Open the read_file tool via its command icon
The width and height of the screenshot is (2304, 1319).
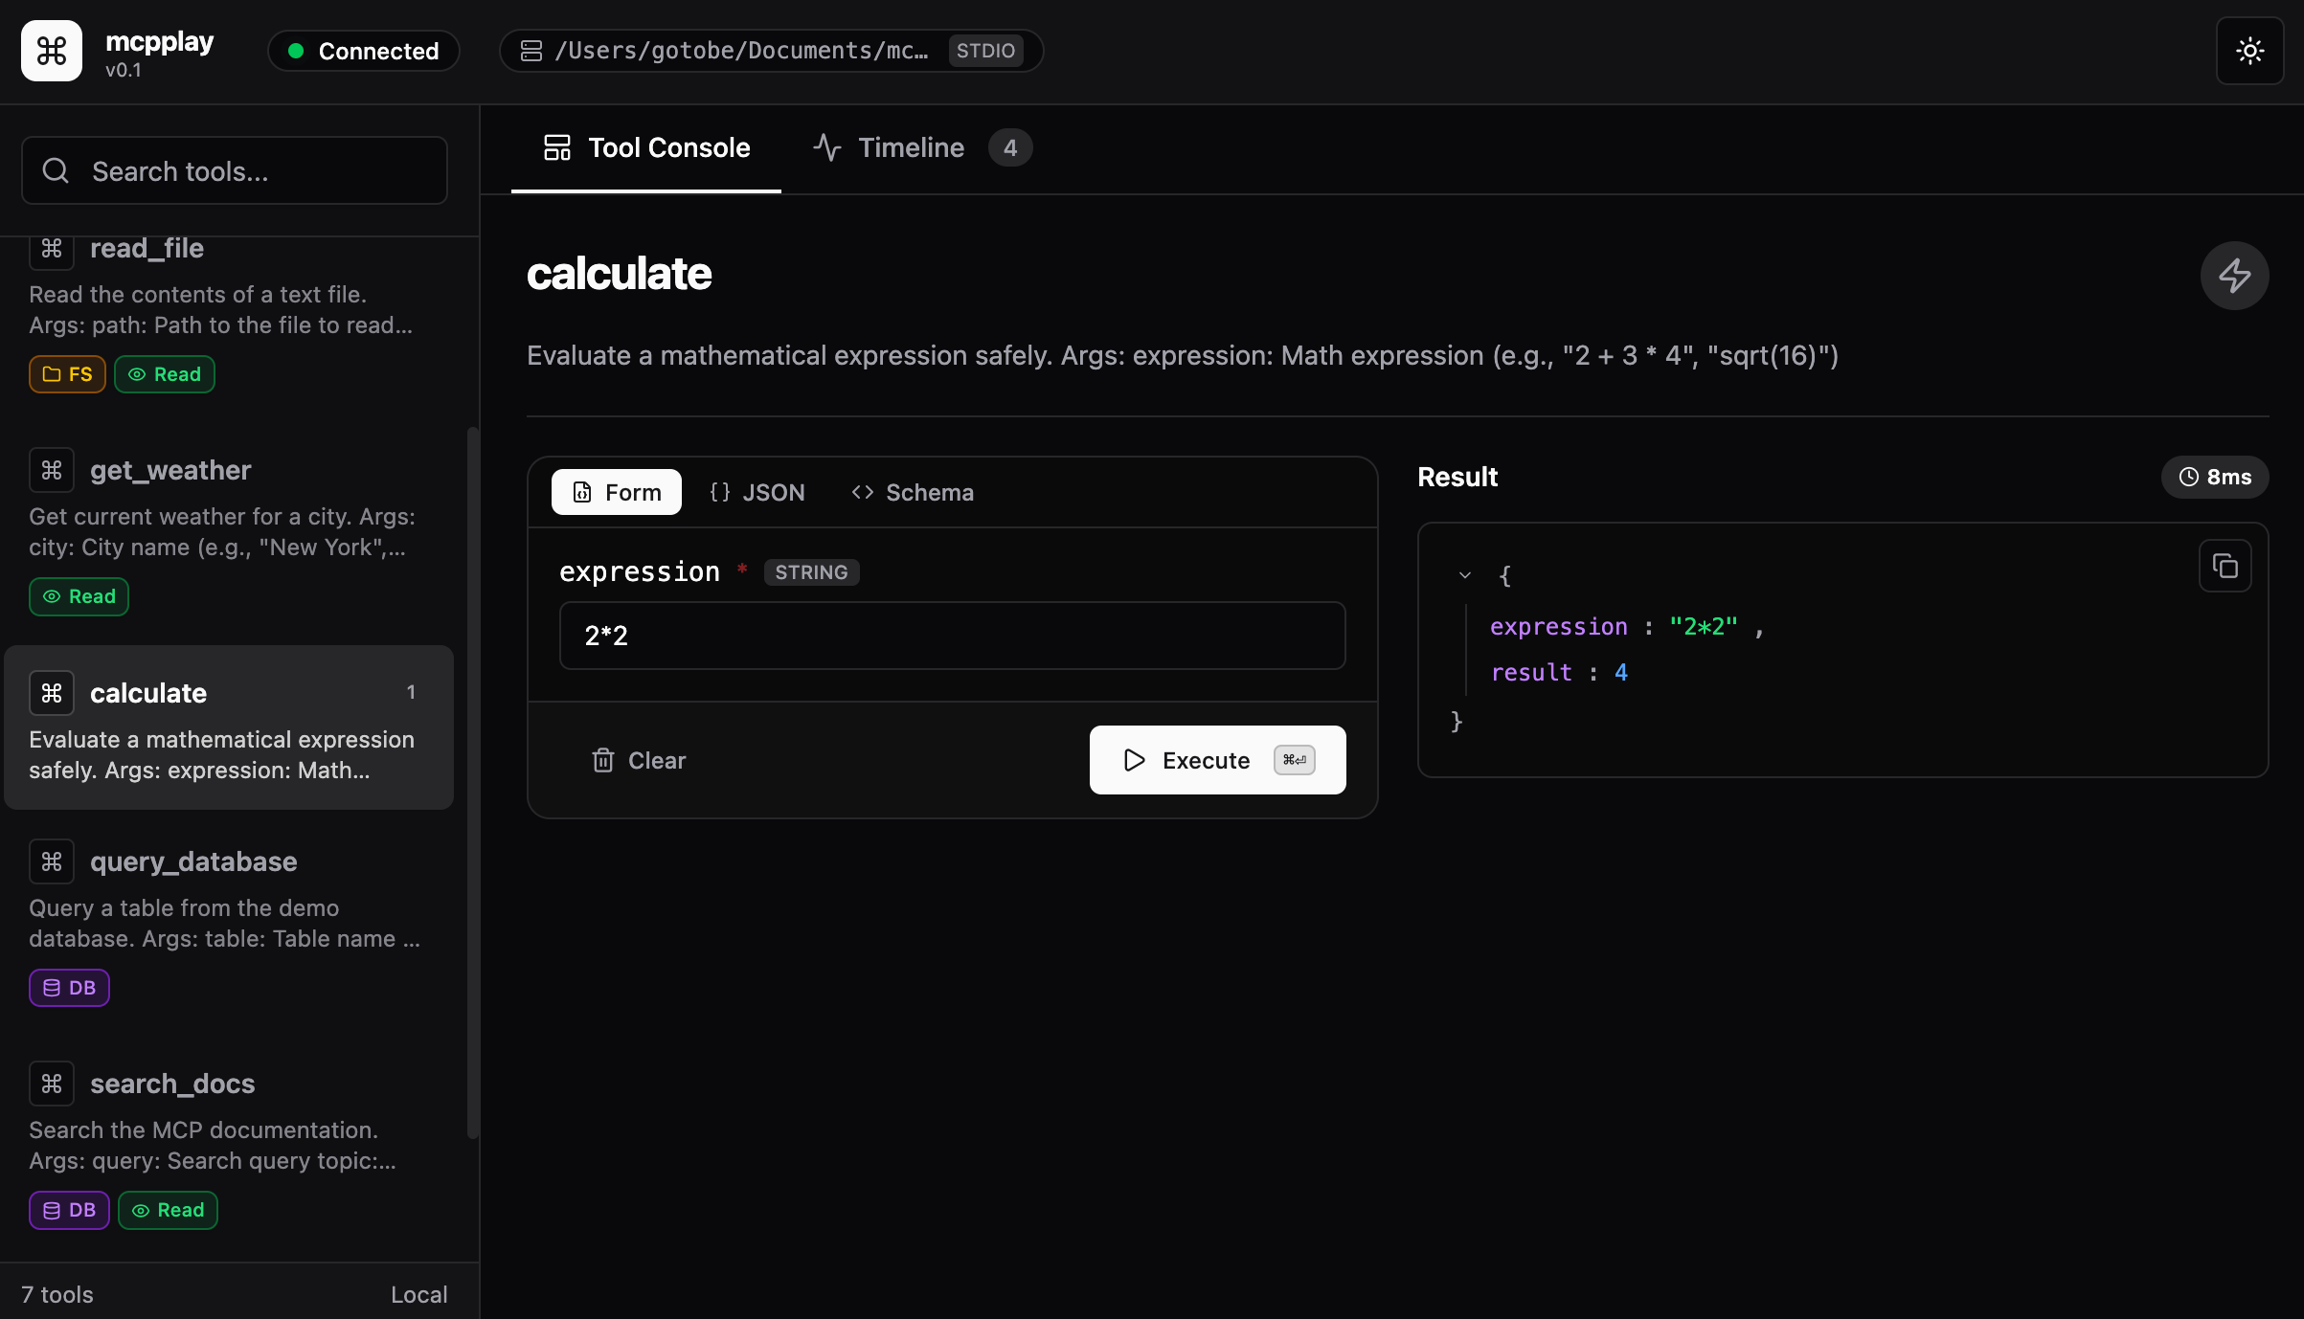pyautogui.click(x=51, y=251)
